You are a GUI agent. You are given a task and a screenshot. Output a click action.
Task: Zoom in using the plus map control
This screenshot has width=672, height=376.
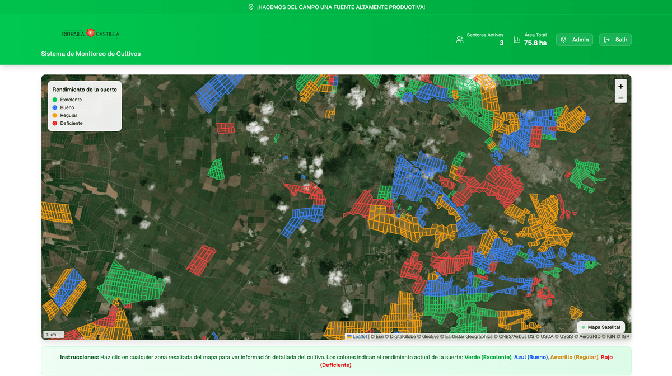coord(620,86)
